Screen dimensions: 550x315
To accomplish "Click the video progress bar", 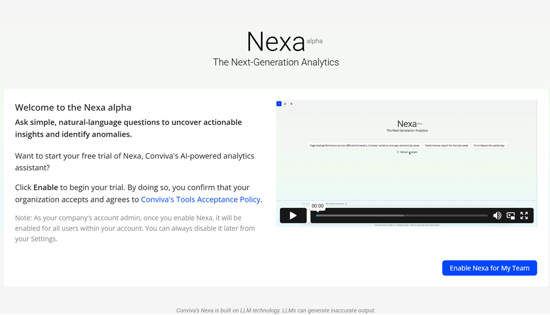I will click(x=402, y=216).
